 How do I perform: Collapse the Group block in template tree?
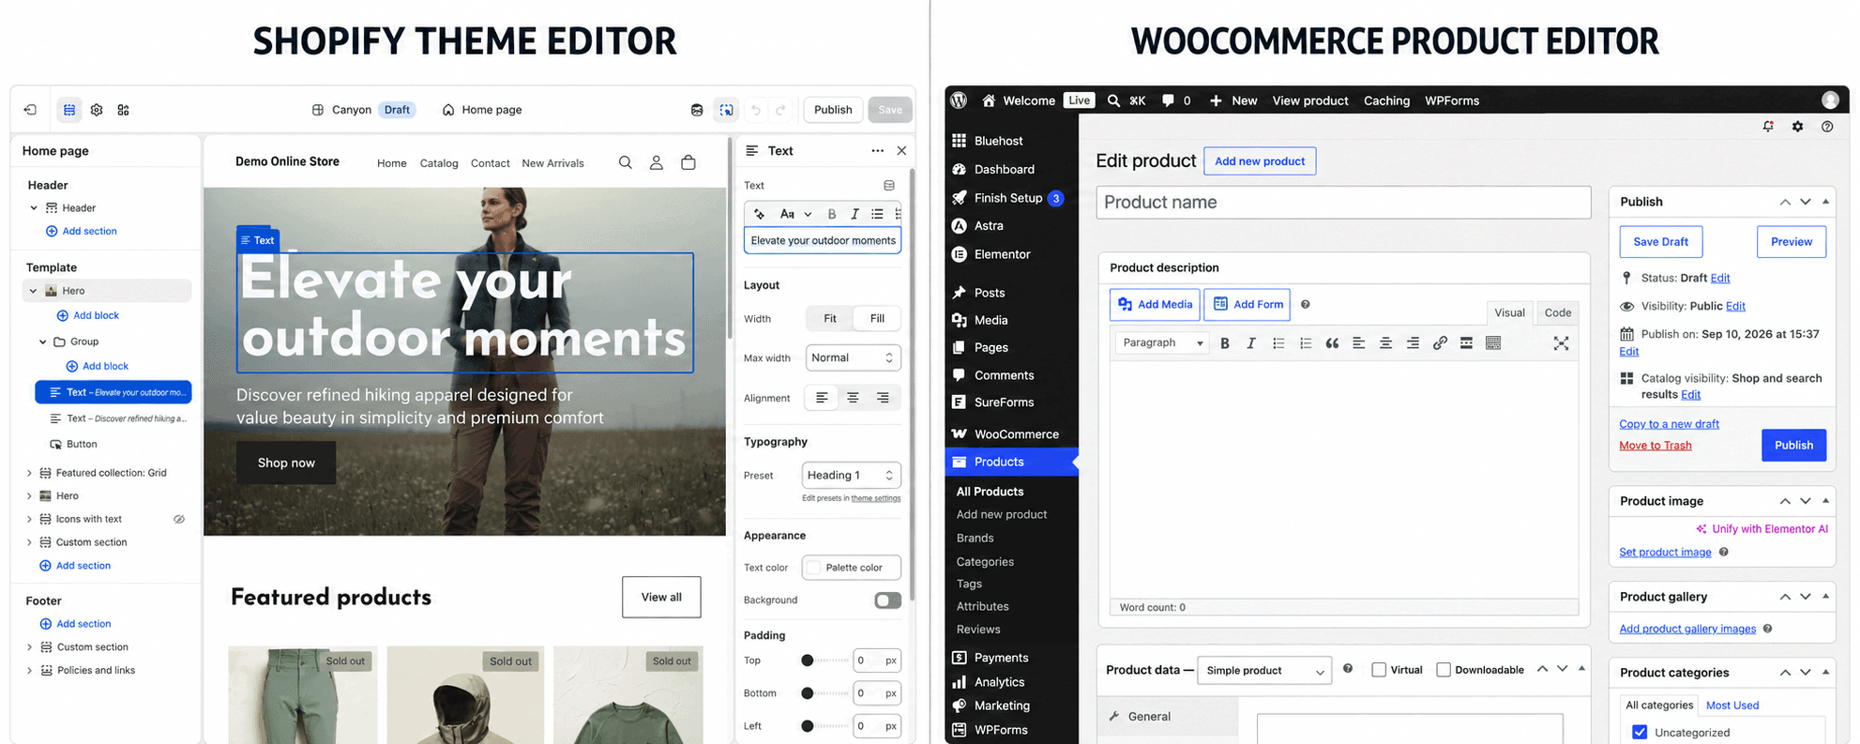42,342
